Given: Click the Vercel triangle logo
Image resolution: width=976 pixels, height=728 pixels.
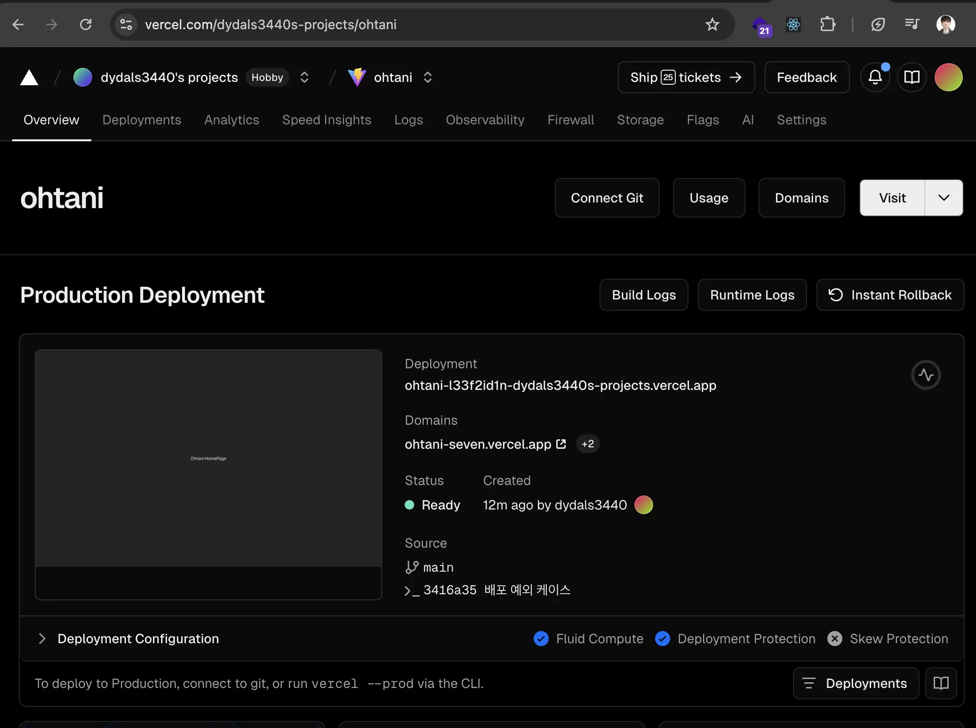Looking at the screenshot, I should [29, 78].
